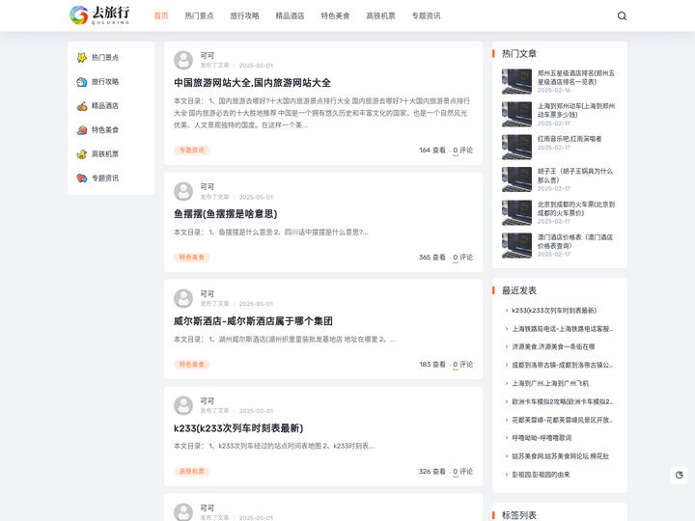Click the icon beside 专题资讯 in the sidebar
The image size is (695, 521).
pos(81,178)
